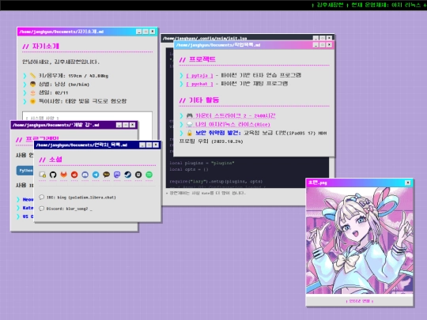427x320 pixels.
Task: Open the black square icon beside Steam
Action: 138,175
